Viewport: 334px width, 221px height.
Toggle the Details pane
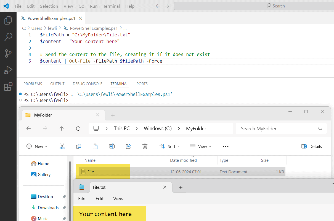point(311,146)
